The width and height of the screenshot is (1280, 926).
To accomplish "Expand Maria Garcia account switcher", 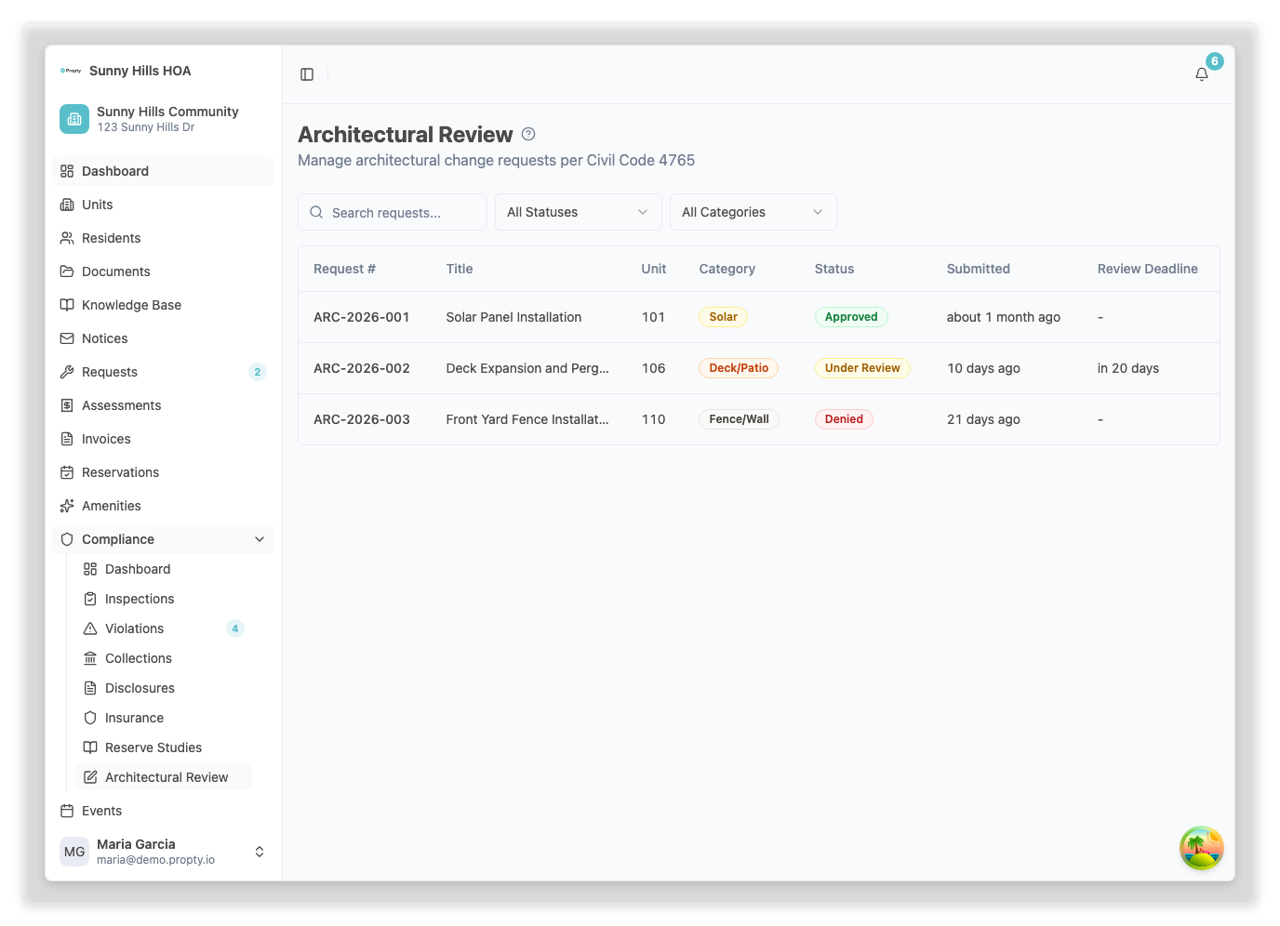I will (260, 852).
